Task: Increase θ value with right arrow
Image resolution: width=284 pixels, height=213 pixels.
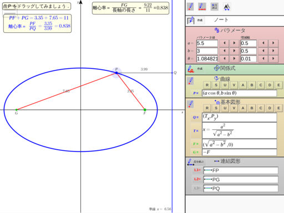Action: point(234,59)
